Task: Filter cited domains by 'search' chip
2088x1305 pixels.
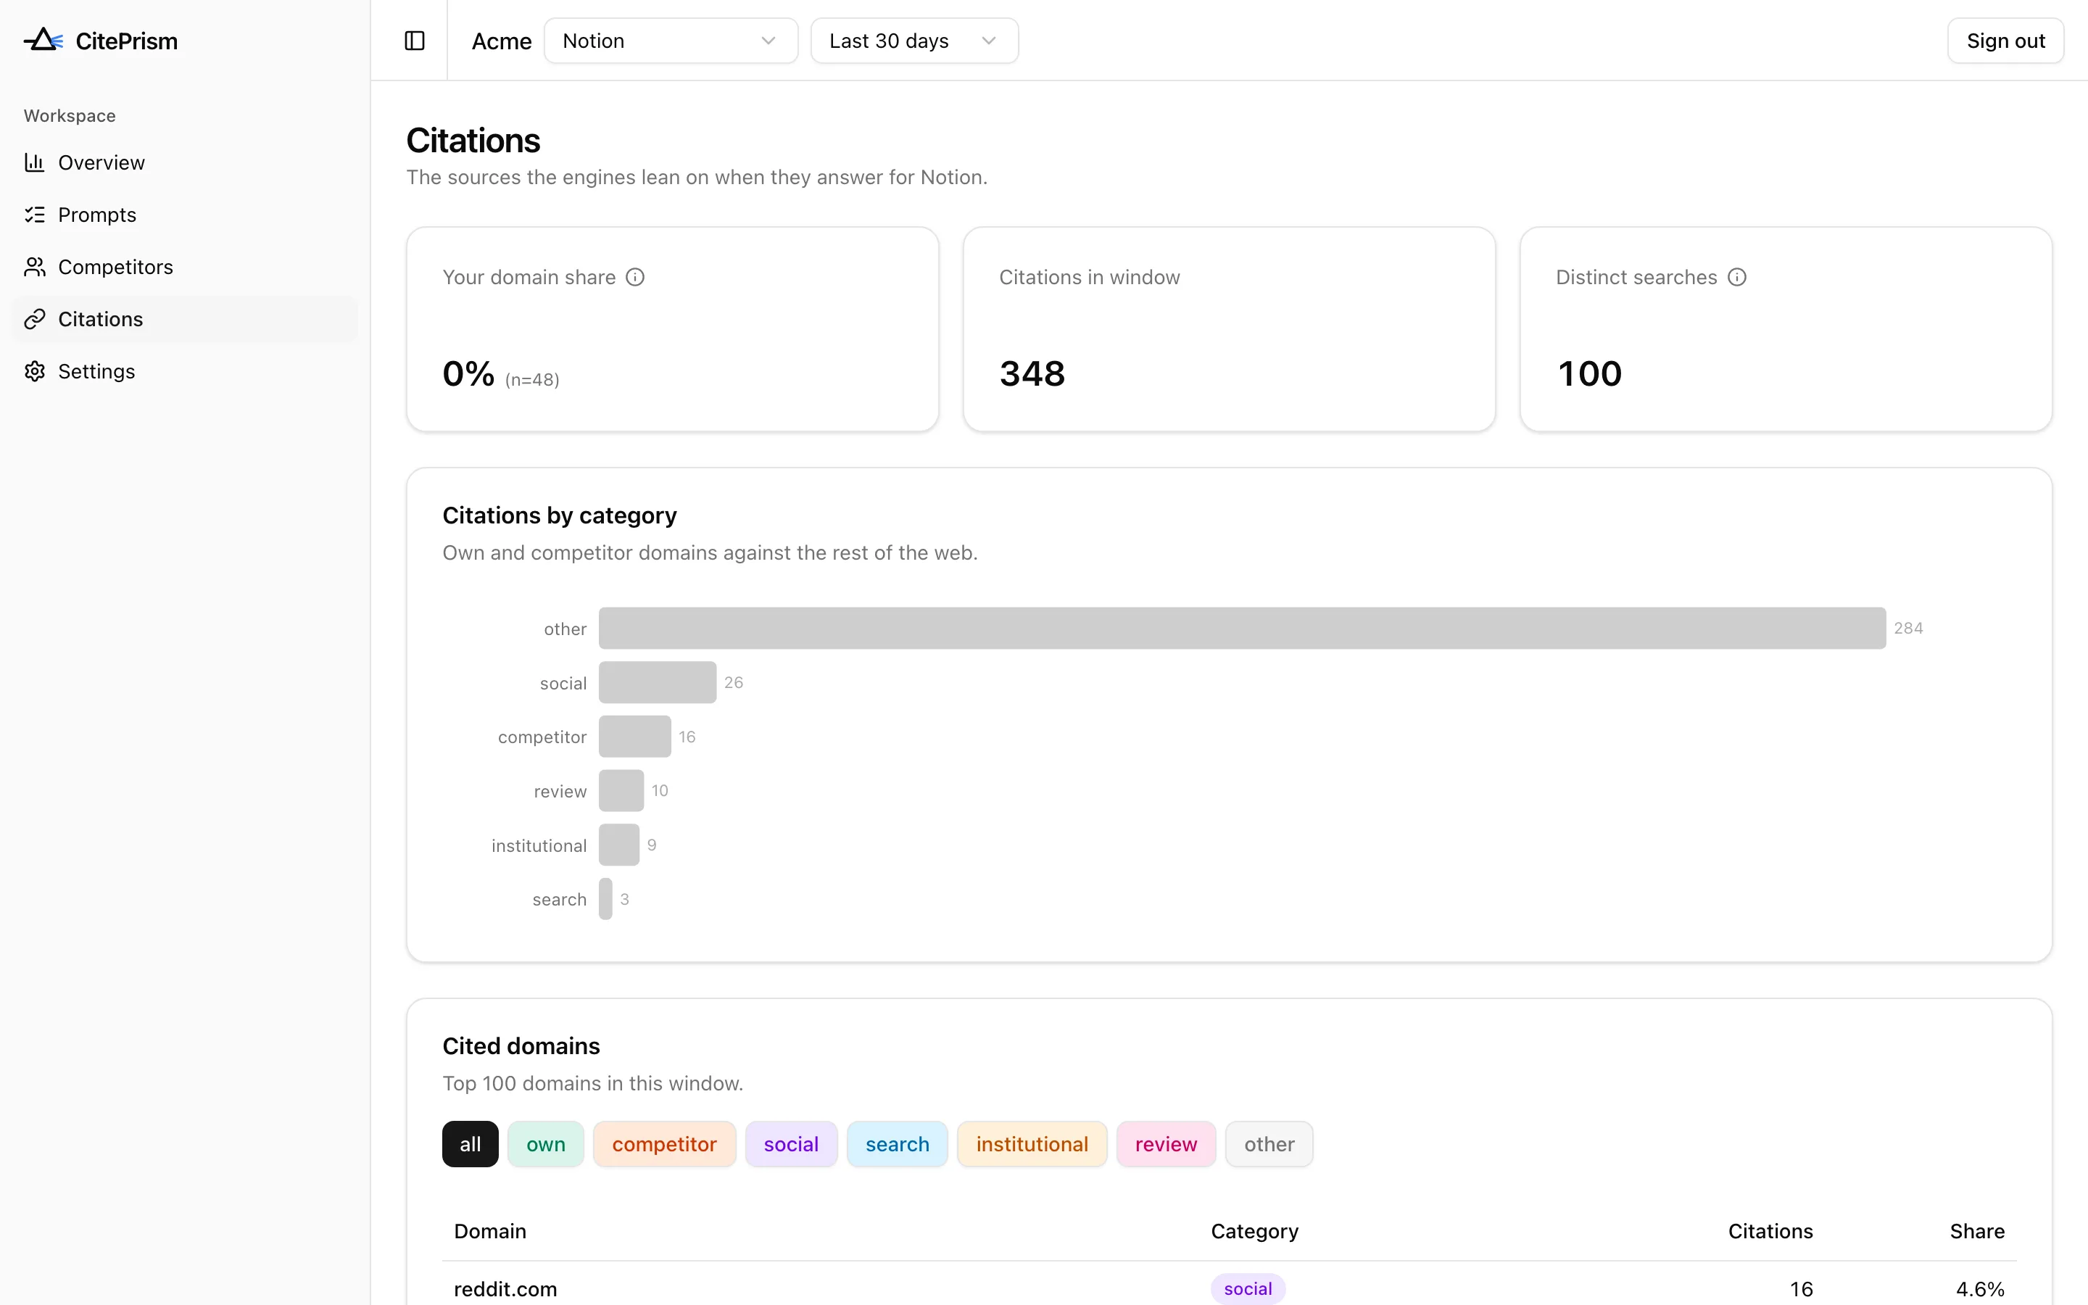Action: (898, 1143)
